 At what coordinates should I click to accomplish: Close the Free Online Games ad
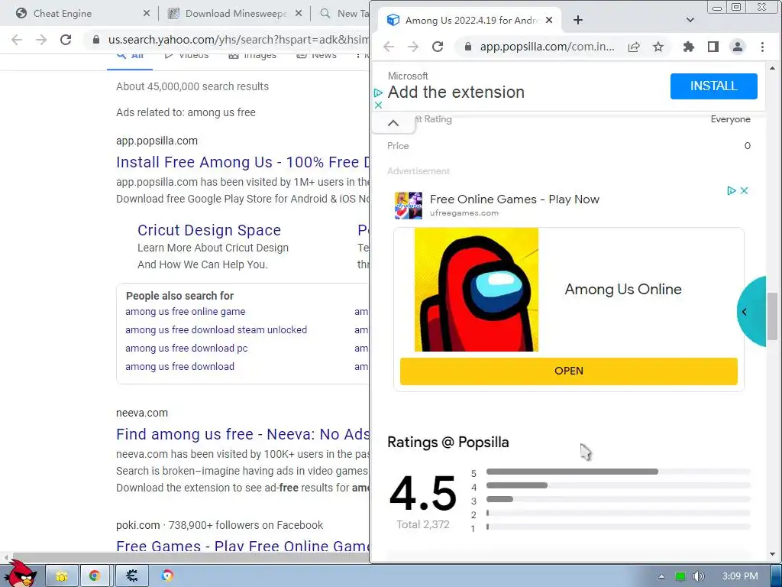pyautogui.click(x=744, y=190)
